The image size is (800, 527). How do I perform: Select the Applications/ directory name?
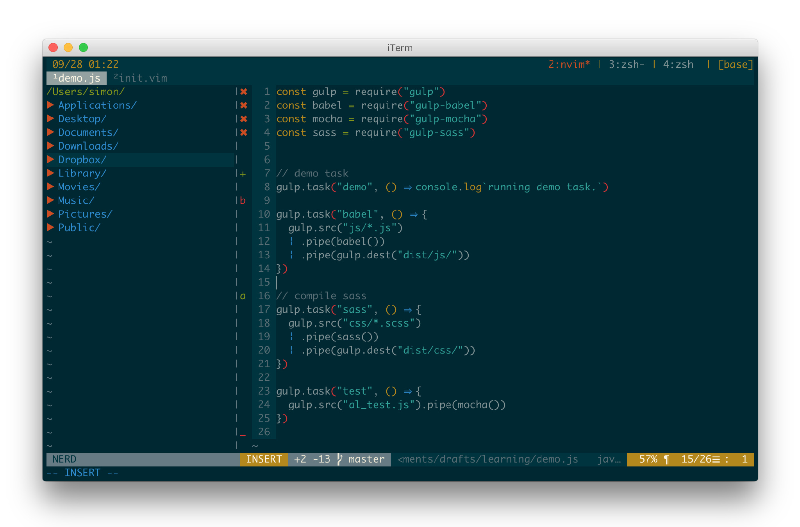tap(98, 105)
